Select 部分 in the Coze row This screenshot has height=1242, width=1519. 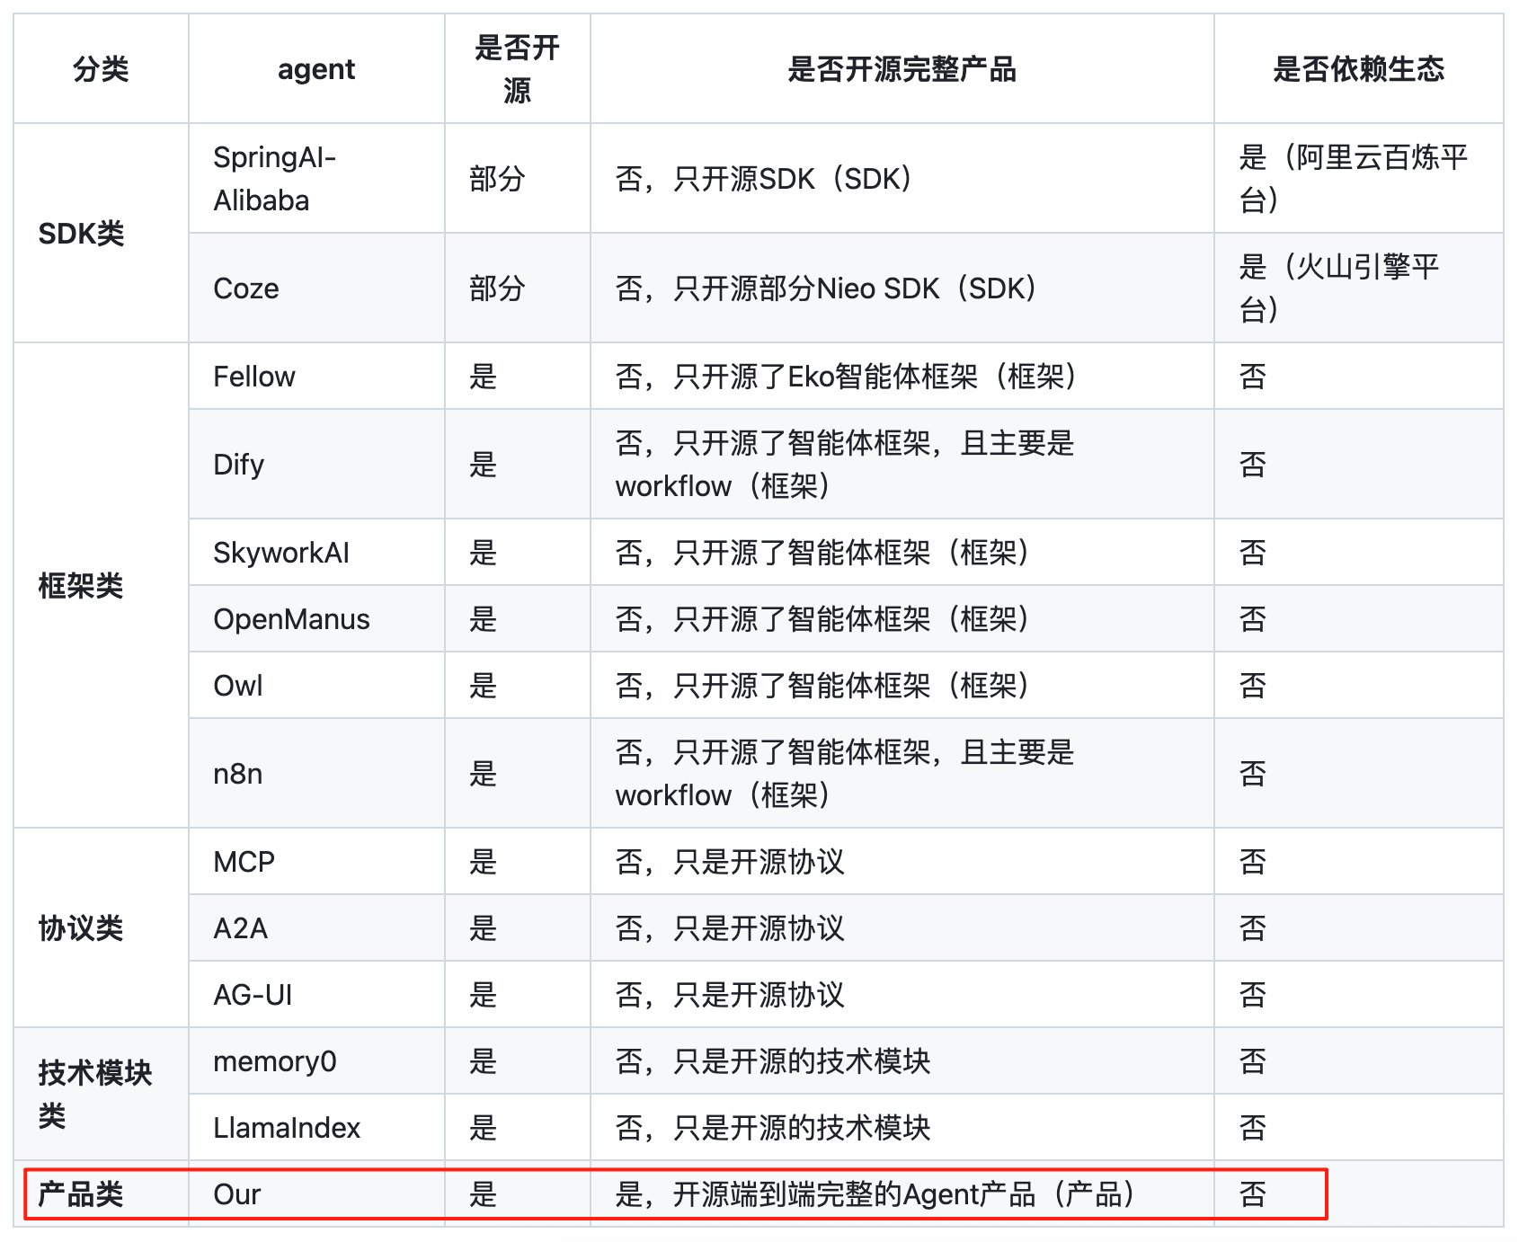click(x=497, y=288)
